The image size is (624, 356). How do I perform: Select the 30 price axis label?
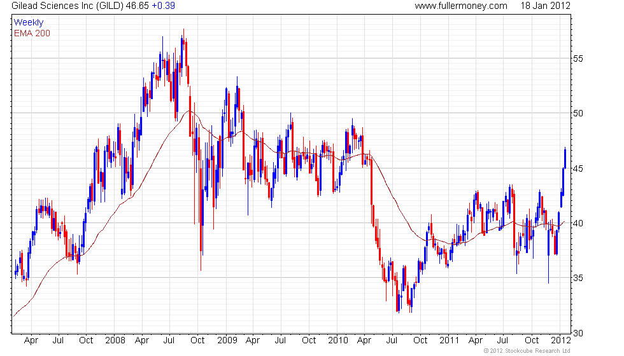point(578,333)
